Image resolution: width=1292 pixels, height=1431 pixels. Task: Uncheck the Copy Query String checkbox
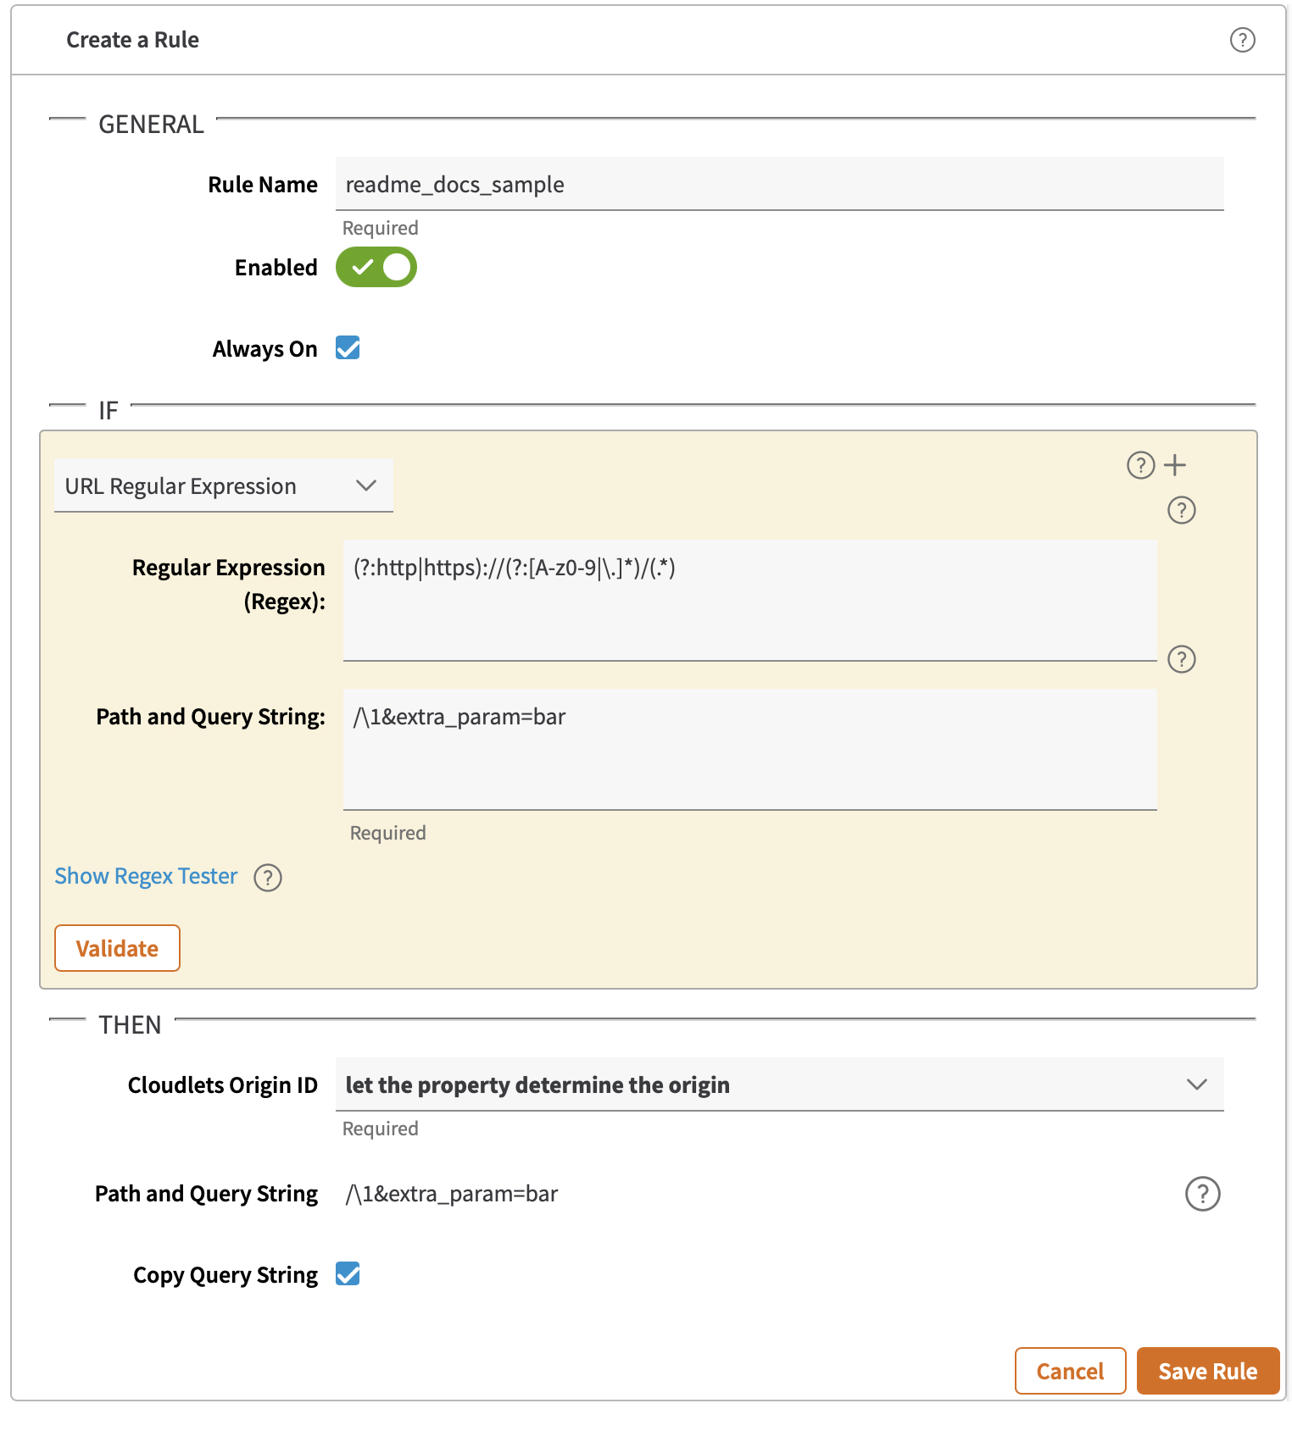point(348,1274)
